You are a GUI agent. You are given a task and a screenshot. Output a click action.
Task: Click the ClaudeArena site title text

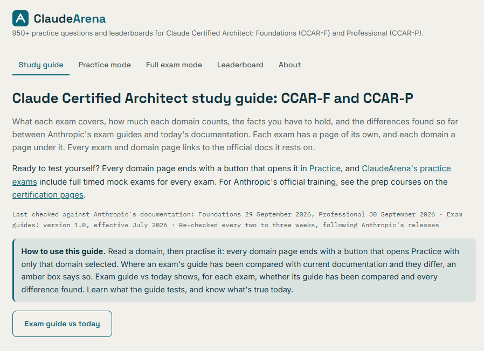click(70, 18)
